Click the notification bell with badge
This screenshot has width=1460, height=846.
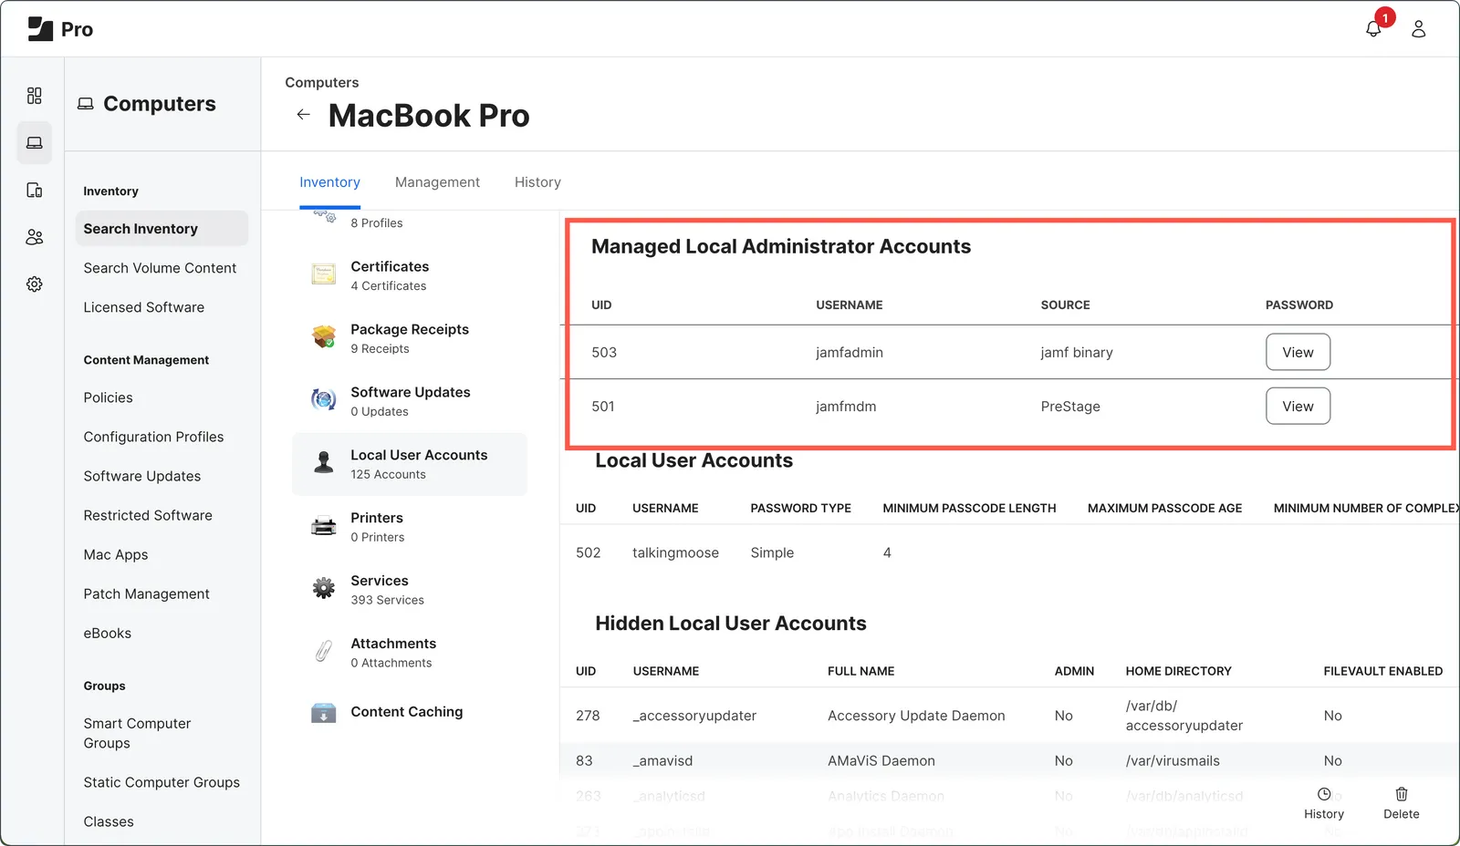coord(1373,28)
